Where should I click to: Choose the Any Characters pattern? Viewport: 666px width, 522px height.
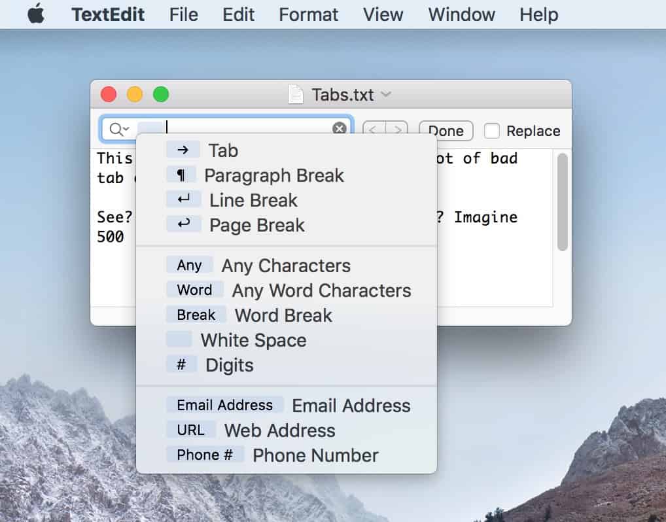pos(287,266)
